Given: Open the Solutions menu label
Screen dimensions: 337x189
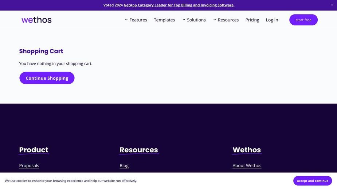Looking at the screenshot, I should (x=196, y=20).
